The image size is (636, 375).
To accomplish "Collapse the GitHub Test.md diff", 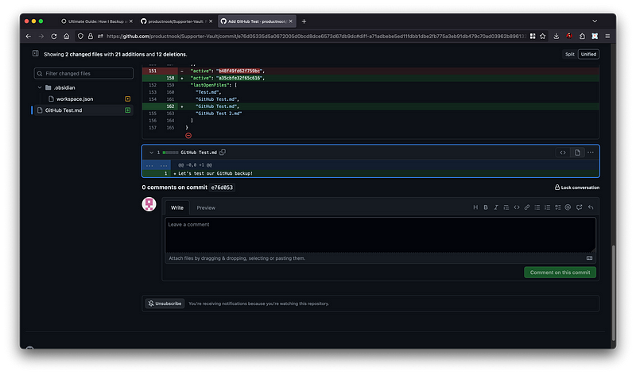I will pyautogui.click(x=151, y=153).
